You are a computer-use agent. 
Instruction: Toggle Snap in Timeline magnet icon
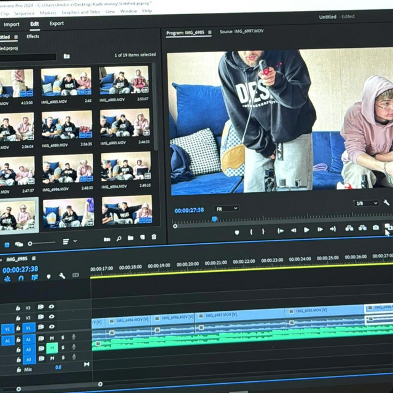(21, 278)
